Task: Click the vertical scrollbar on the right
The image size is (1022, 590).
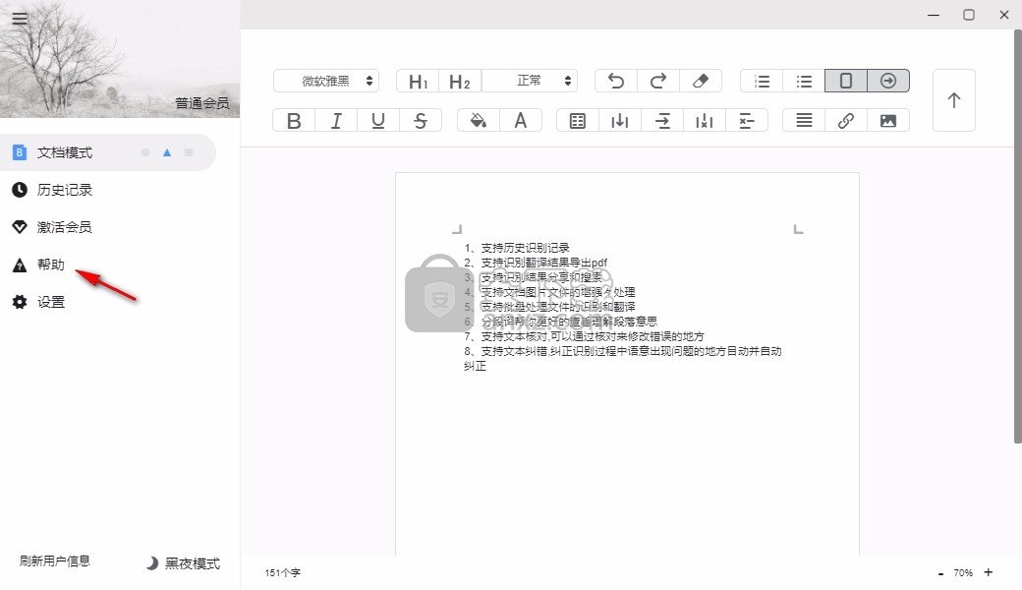Action: pos(1017,236)
